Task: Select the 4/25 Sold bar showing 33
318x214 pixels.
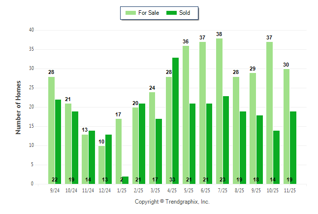Action: (x=175, y=120)
